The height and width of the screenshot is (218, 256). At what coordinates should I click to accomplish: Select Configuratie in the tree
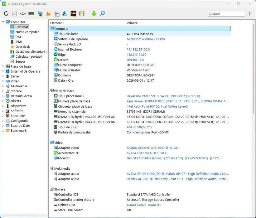pos(19,121)
